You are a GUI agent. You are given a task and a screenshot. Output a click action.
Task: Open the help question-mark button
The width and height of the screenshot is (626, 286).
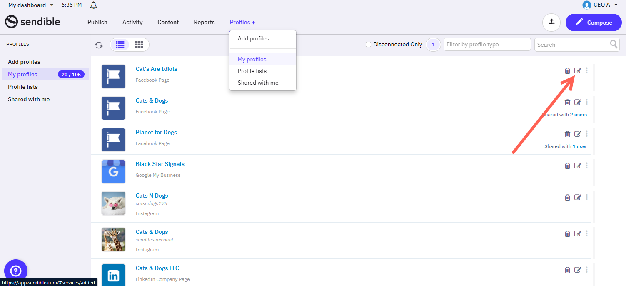tap(16, 271)
